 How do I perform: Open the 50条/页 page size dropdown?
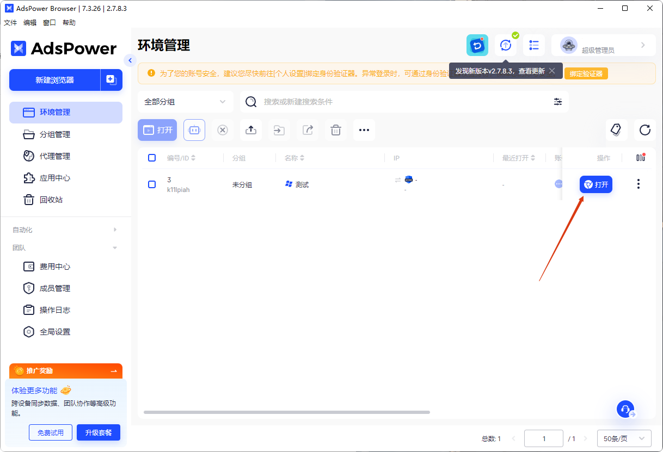[x=624, y=438]
